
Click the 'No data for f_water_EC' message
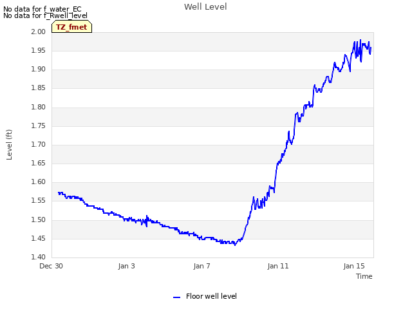click(42, 9)
